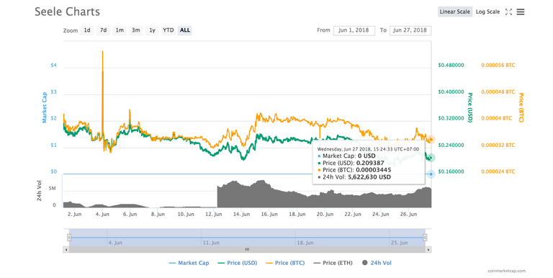This screenshot has width=553, height=278.
Task: Select Linear Scale
Action: (x=455, y=12)
